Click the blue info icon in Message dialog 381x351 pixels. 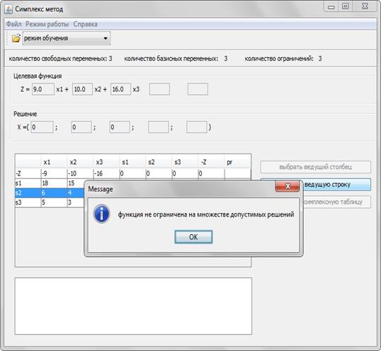(x=101, y=214)
